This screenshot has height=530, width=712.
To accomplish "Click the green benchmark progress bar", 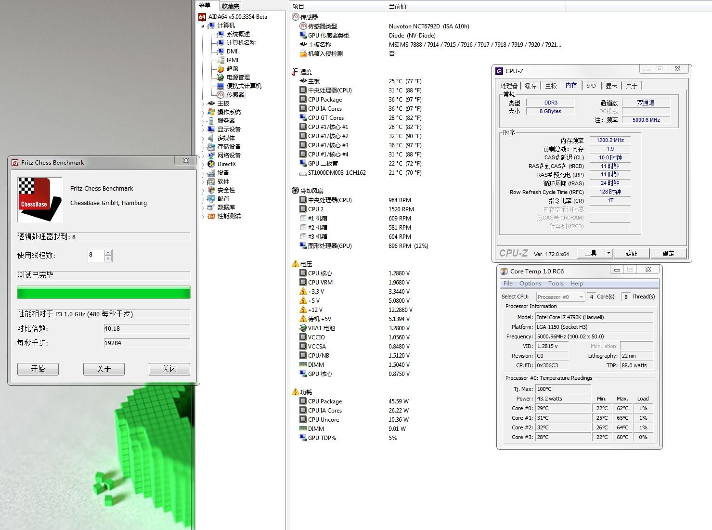I will [104, 293].
